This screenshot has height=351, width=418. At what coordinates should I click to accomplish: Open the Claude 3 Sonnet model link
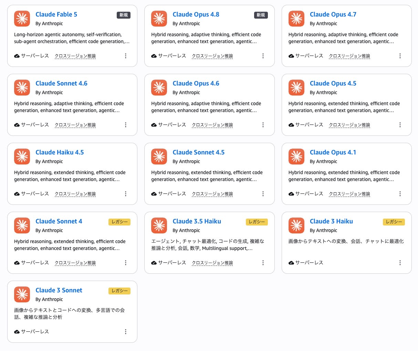[x=59, y=290]
